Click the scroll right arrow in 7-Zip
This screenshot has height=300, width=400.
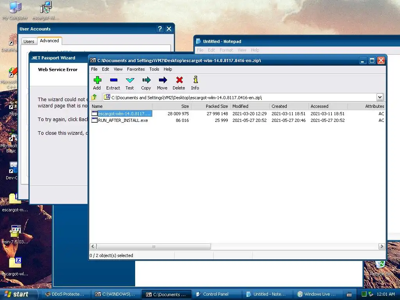pos(382,246)
